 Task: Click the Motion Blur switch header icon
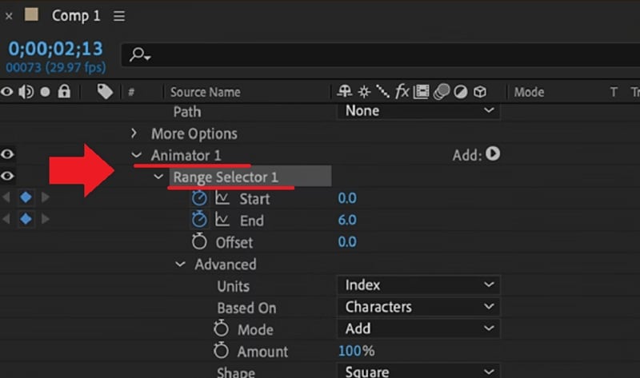[x=442, y=92]
